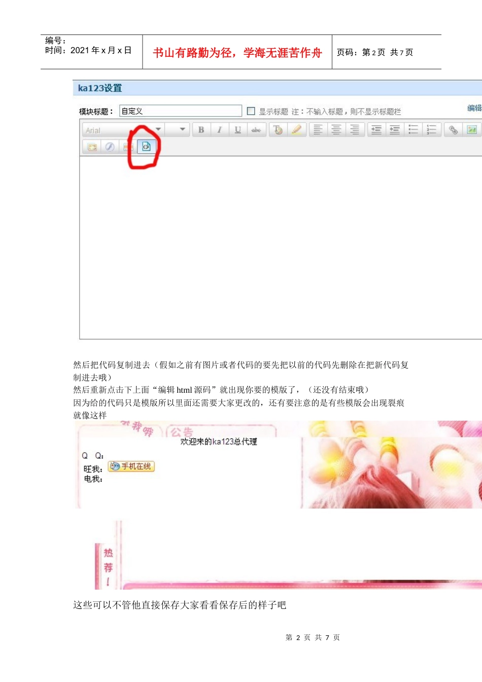
Task: Apply underline formatting
Action: click(237, 130)
